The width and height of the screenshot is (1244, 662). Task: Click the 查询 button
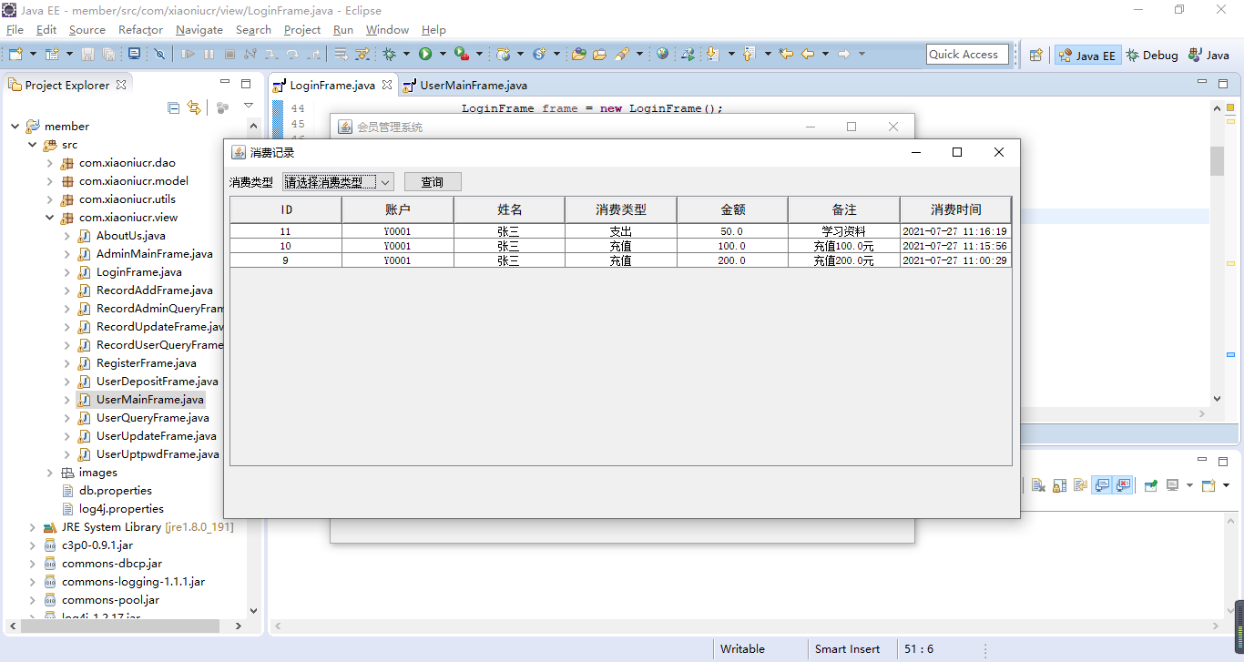pyautogui.click(x=433, y=182)
